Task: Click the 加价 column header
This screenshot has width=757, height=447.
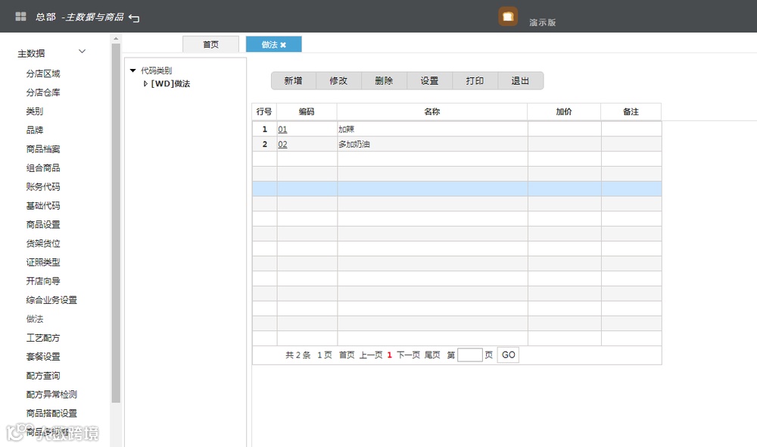Action: coord(564,111)
